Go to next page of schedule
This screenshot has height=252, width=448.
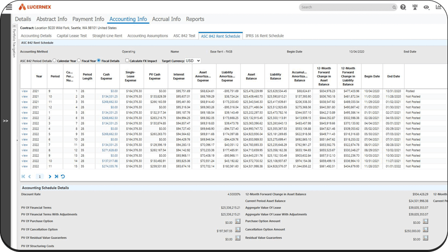click(x=50, y=176)
